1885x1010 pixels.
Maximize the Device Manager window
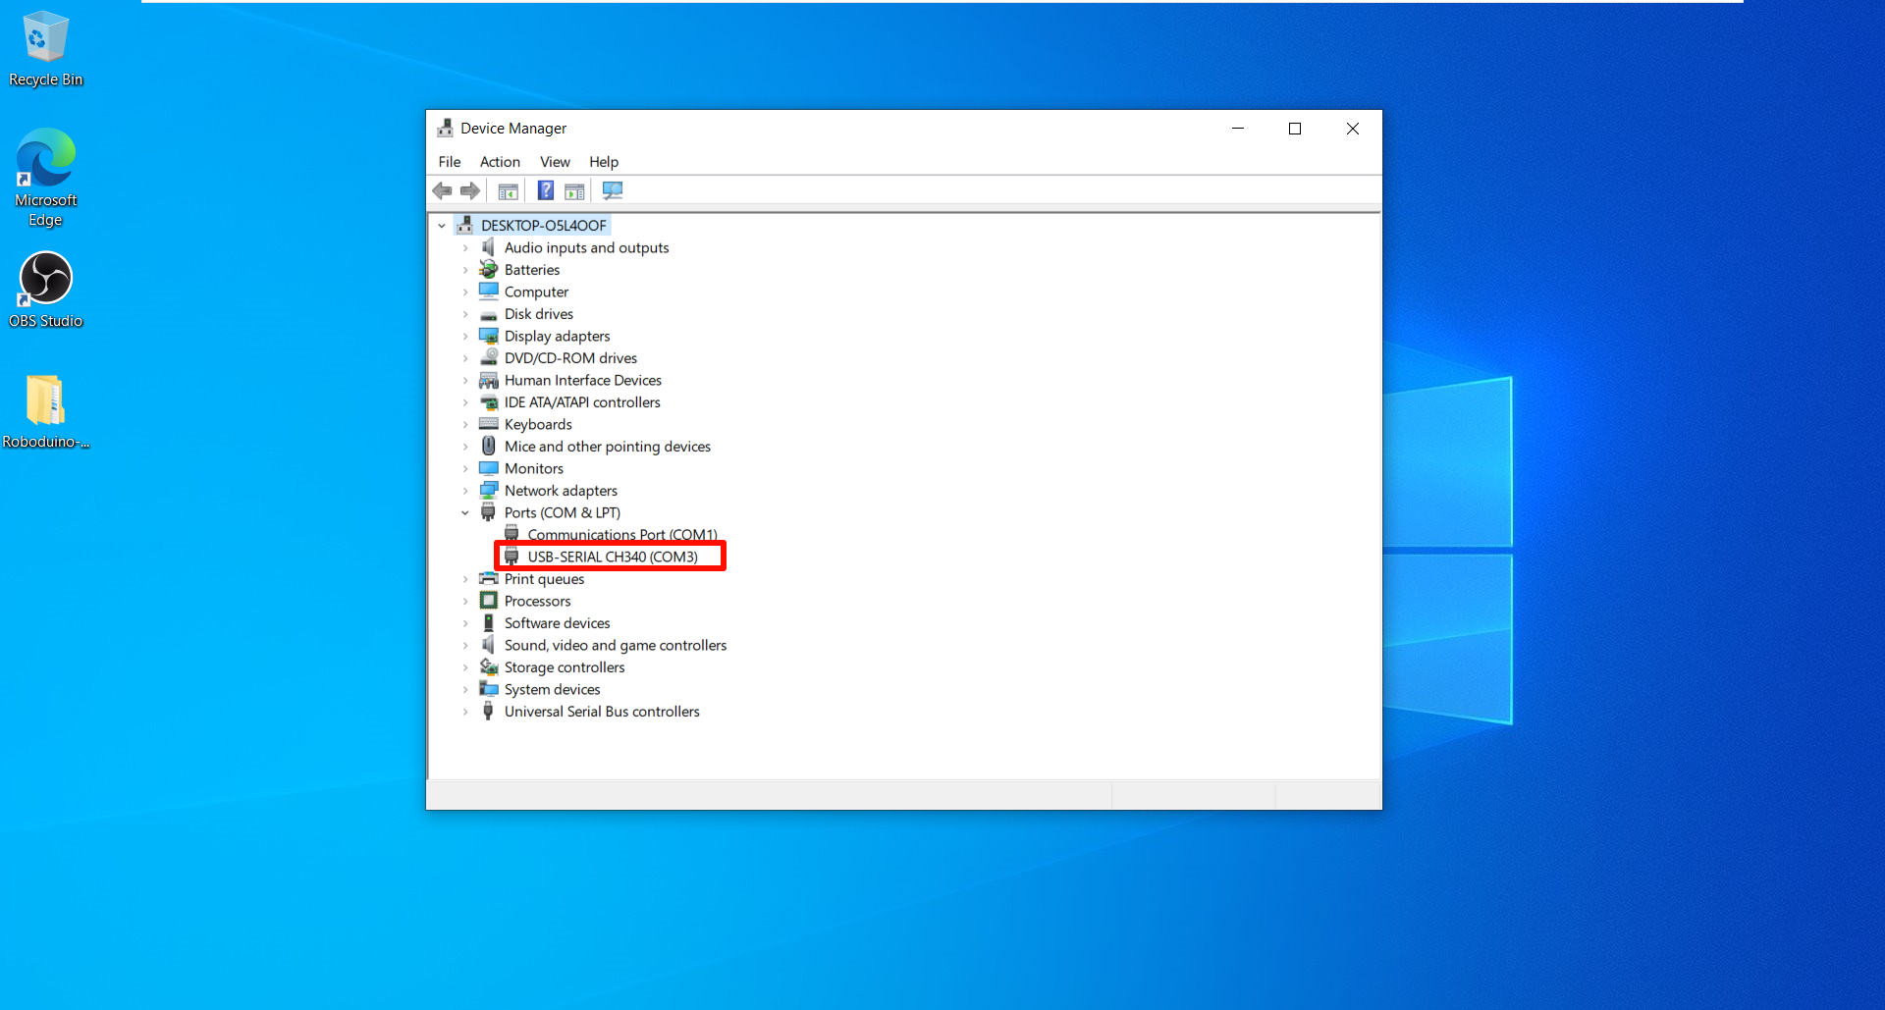(x=1295, y=129)
